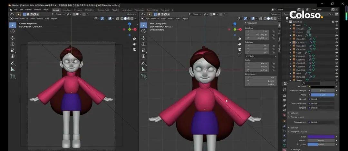Collapse the Viewport Display panel
This screenshot has height=151, width=348.
pos(298,131)
